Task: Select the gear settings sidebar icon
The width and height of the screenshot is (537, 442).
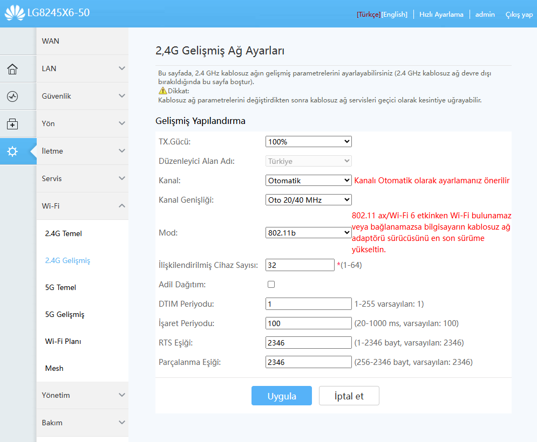Action: pyautogui.click(x=12, y=151)
